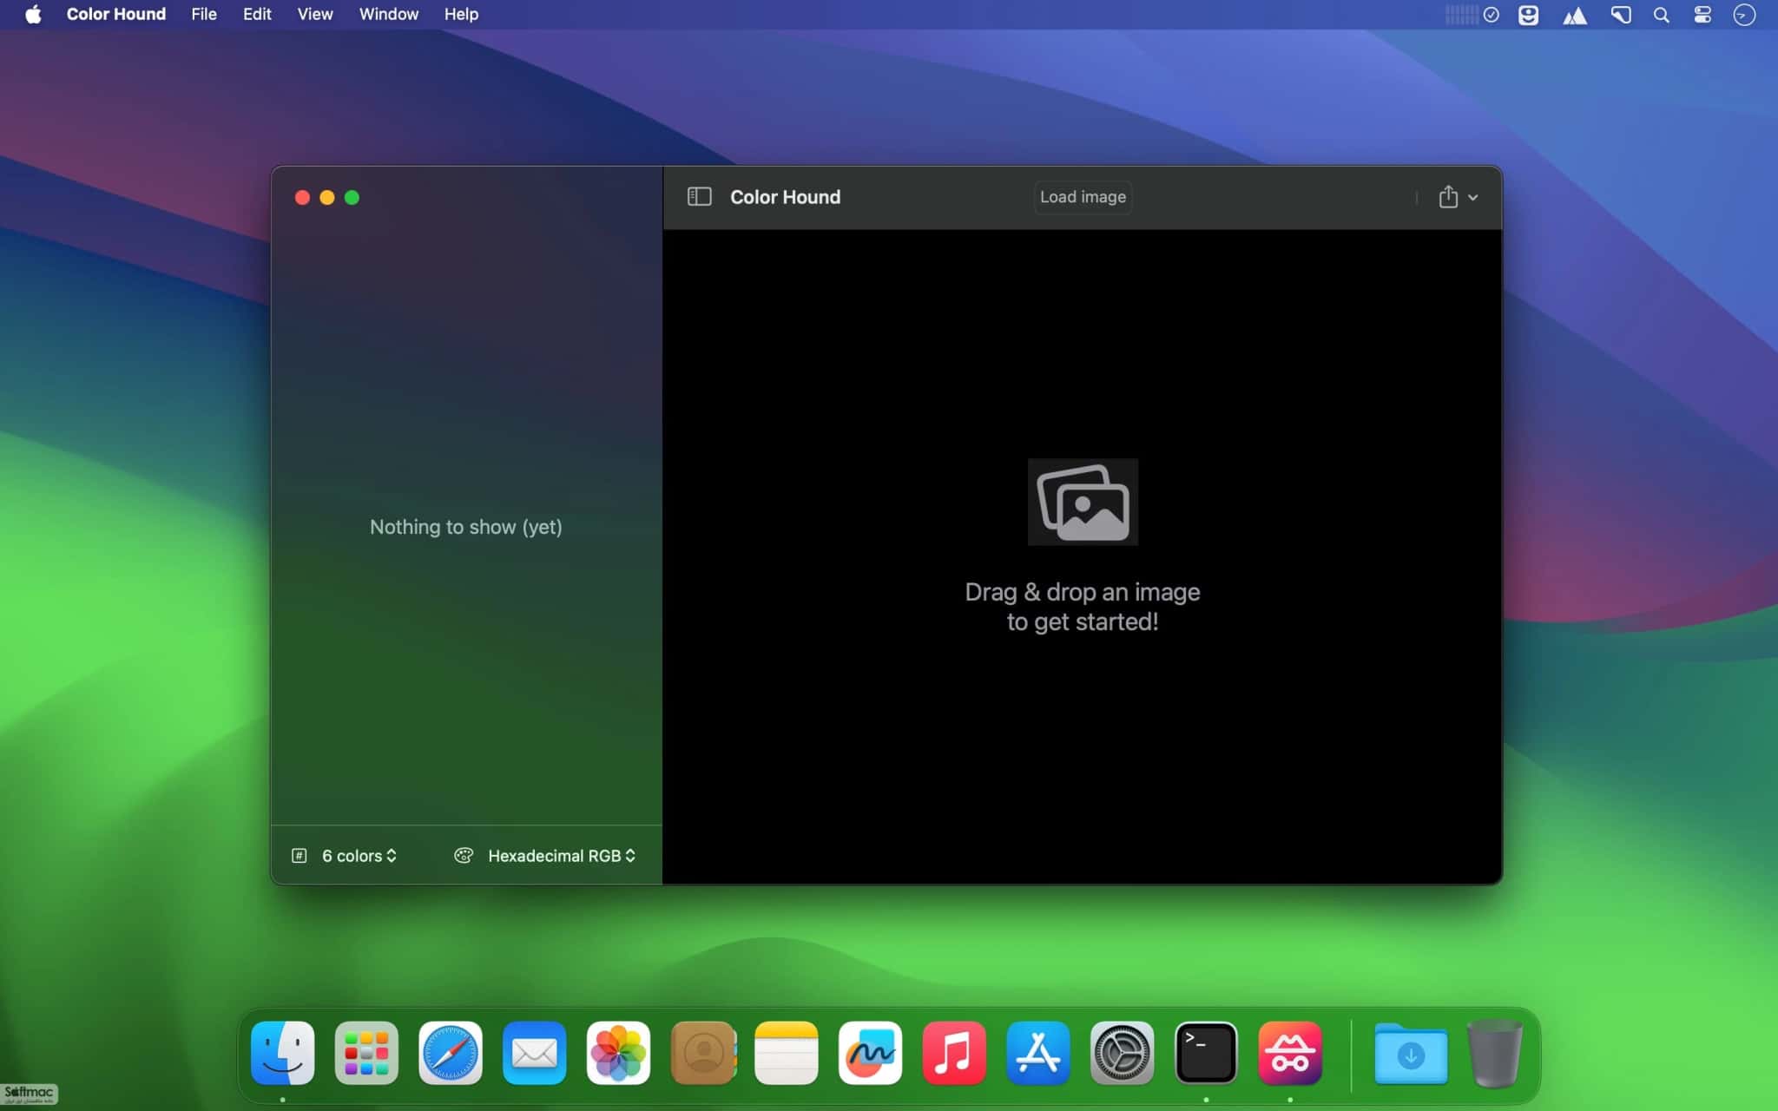
Task: Click the circular arrow icon in menu bar
Action: [1744, 15]
